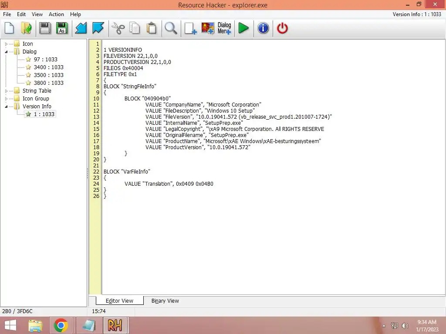Screen dimensions: 446x334
Task: Open Find with the magnifier icon
Action: (171, 28)
